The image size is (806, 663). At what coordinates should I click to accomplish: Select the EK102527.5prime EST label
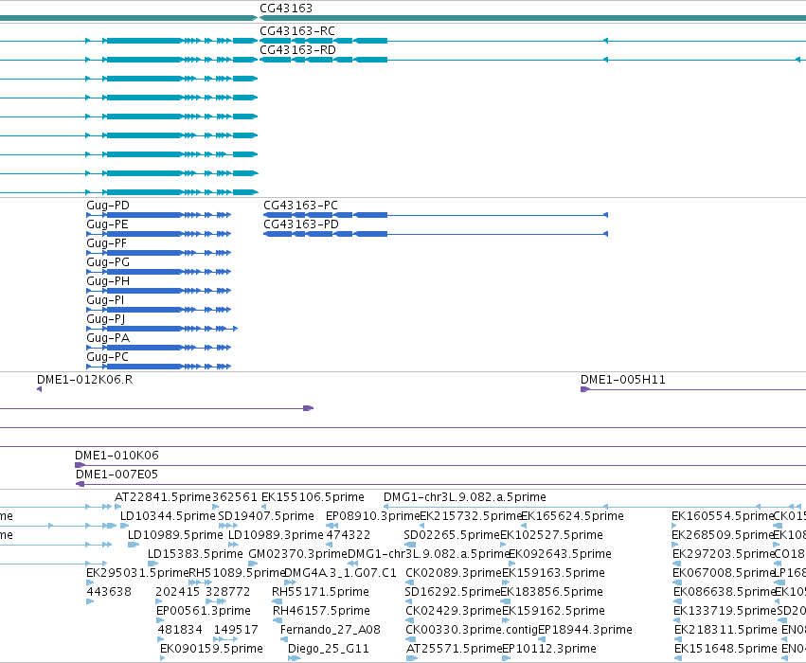pyautogui.click(x=551, y=535)
